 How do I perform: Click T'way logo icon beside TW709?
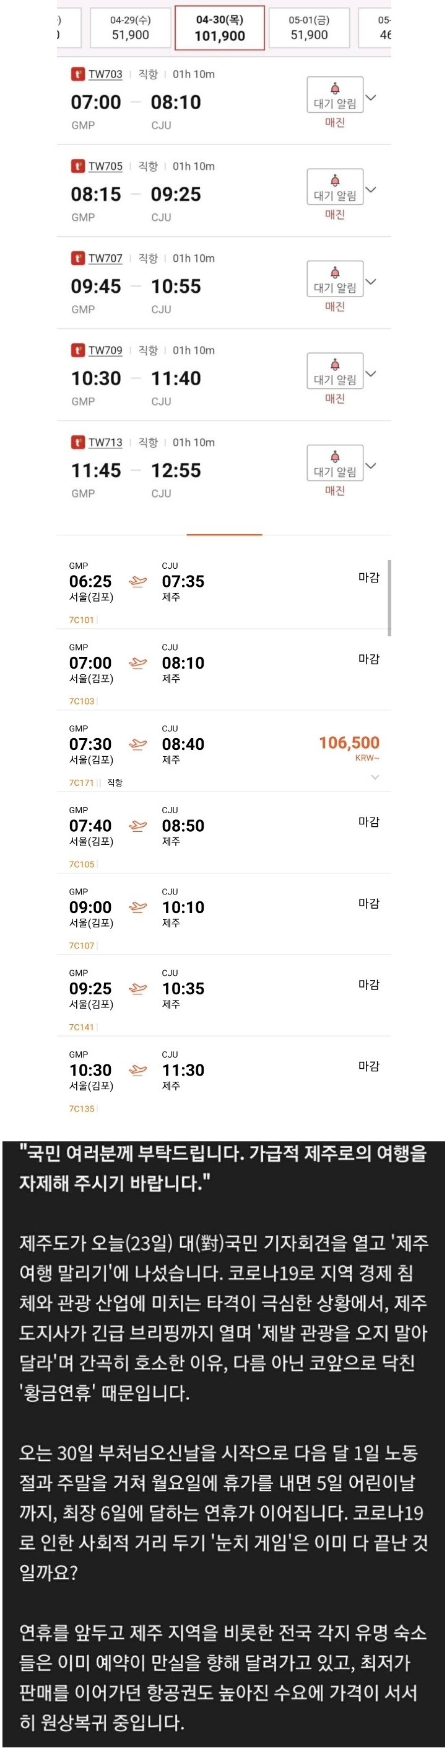coord(78,350)
